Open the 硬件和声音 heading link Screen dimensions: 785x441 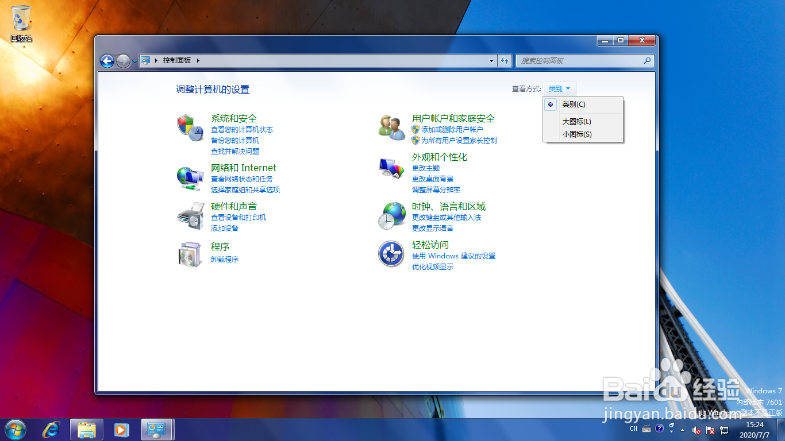[234, 206]
